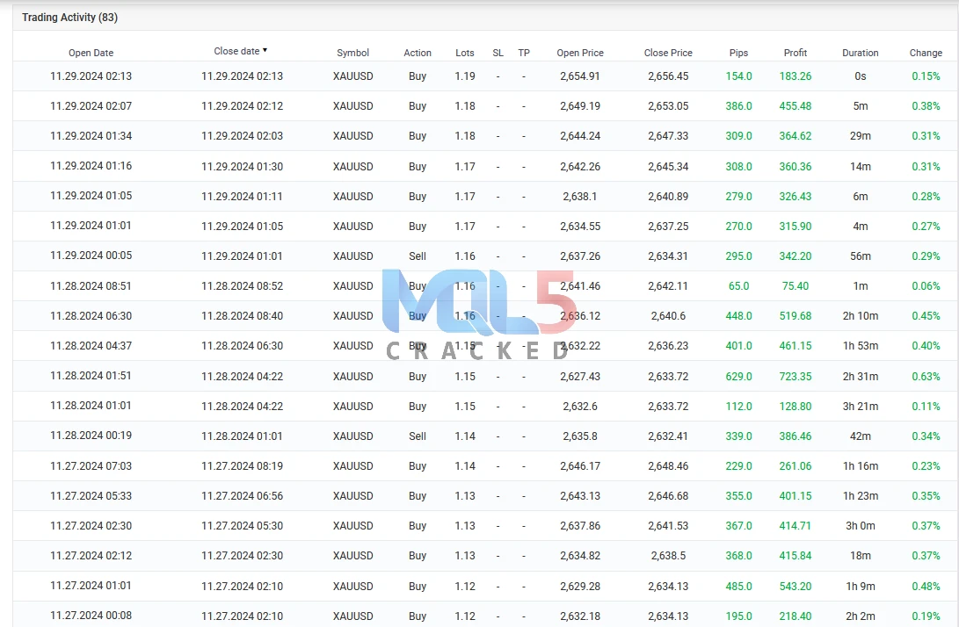Sort by the Change column header
The height and width of the screenshot is (627, 959).
click(926, 53)
